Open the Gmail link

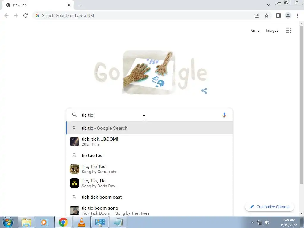pos(256,31)
